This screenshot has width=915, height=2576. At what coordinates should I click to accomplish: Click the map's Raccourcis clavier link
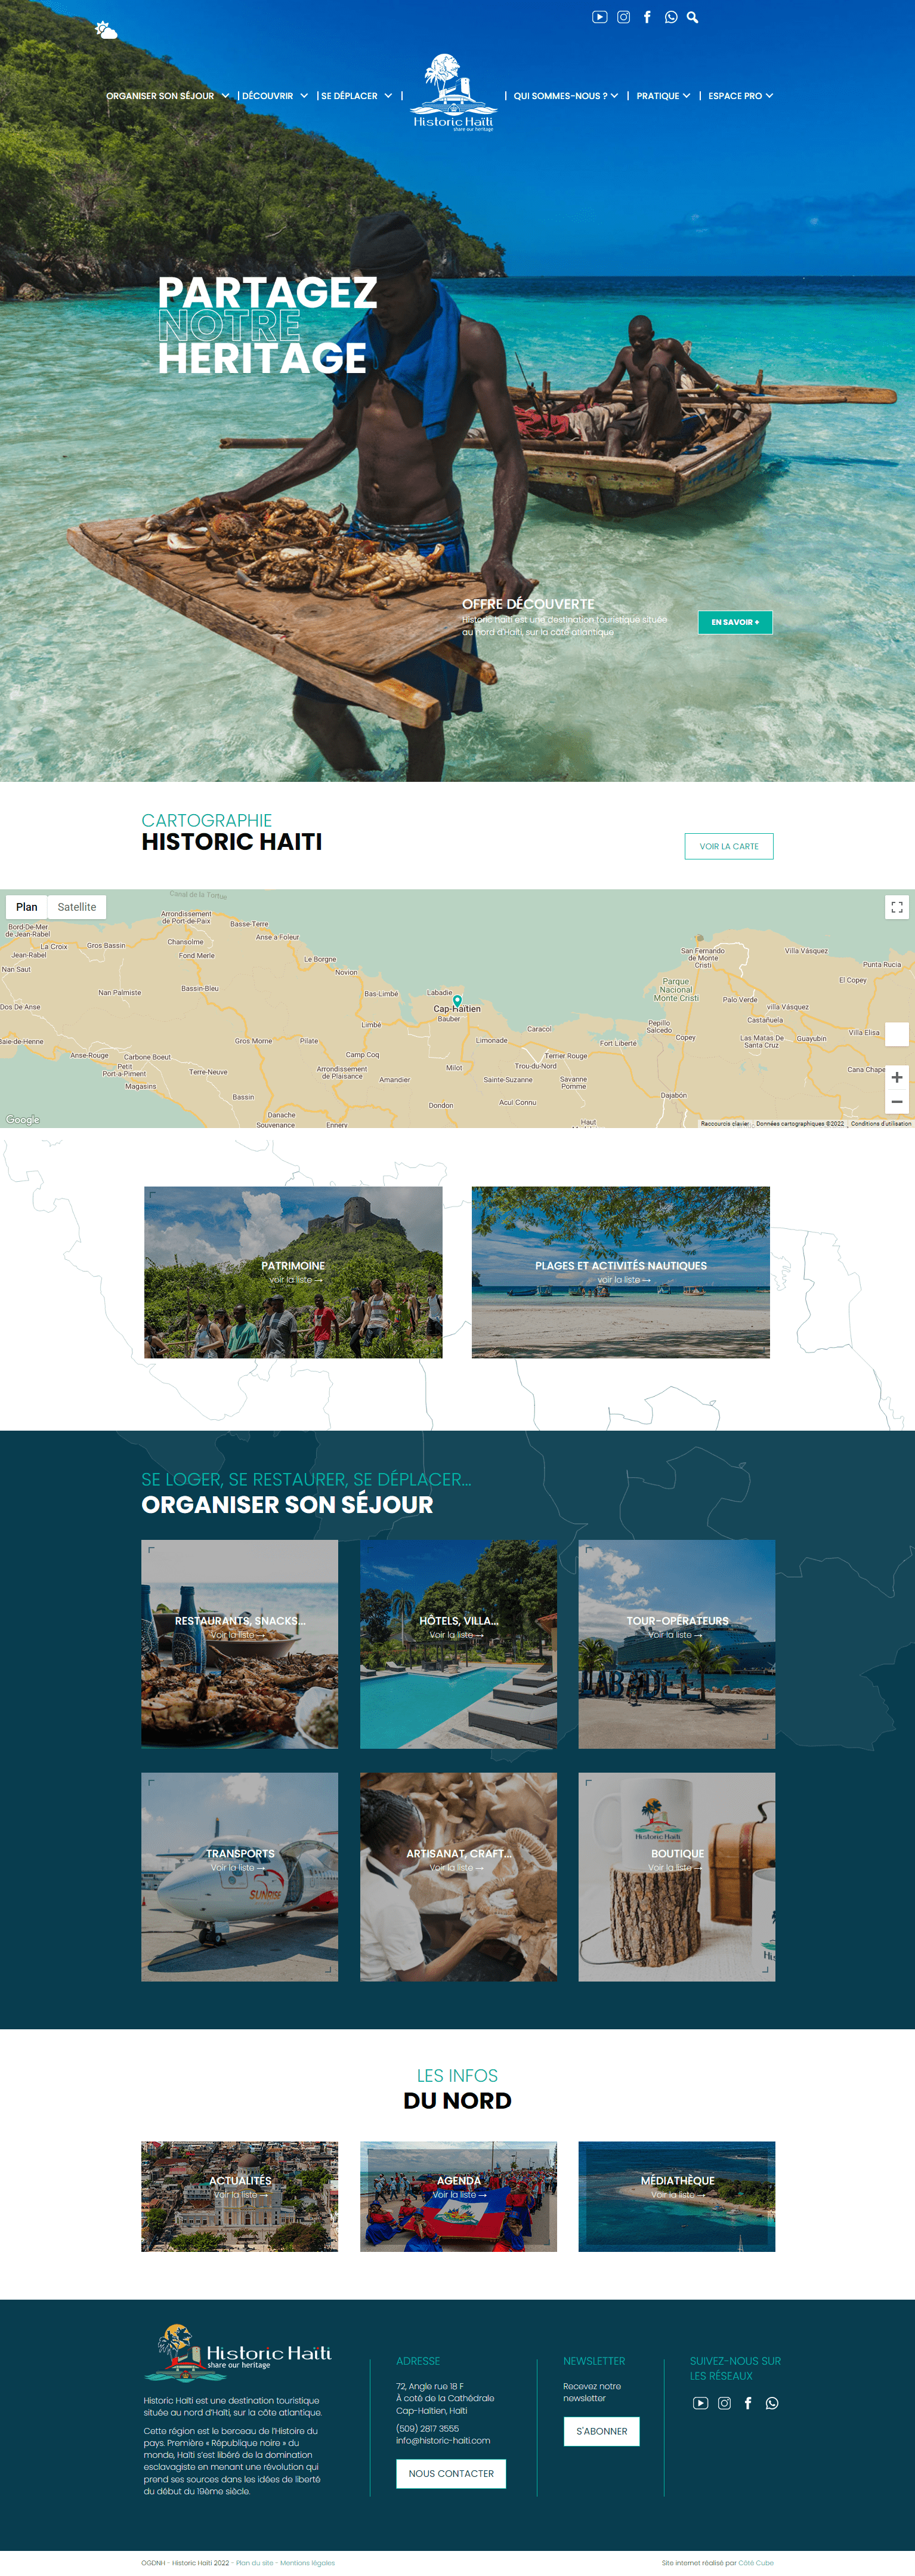point(724,1123)
